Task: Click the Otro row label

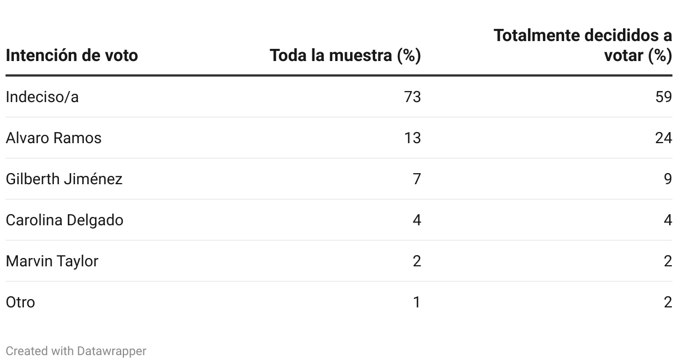Action: (21, 302)
